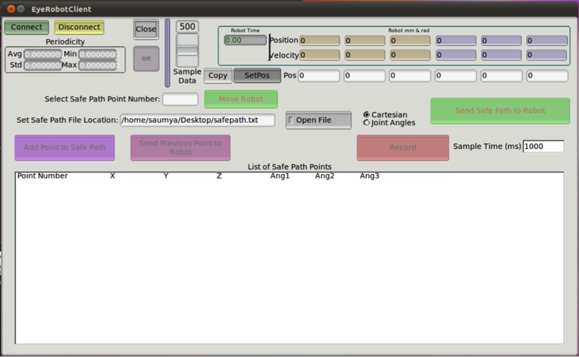Click the Copy button
579x357 pixels.
point(218,76)
